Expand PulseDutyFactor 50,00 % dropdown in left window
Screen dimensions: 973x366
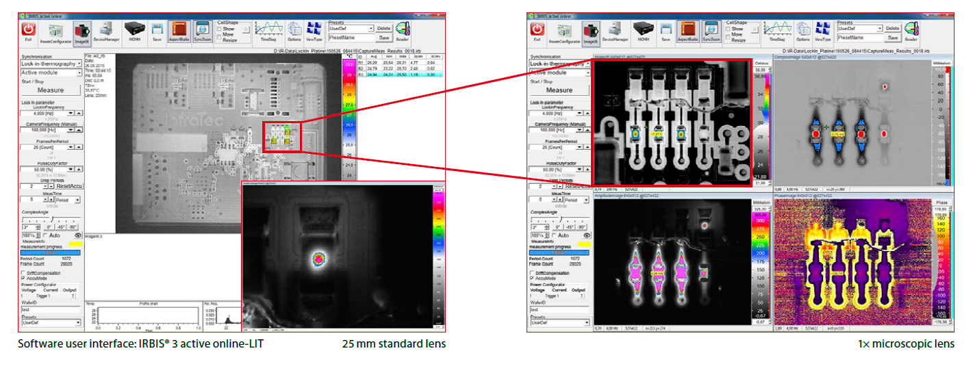[x=71, y=168]
